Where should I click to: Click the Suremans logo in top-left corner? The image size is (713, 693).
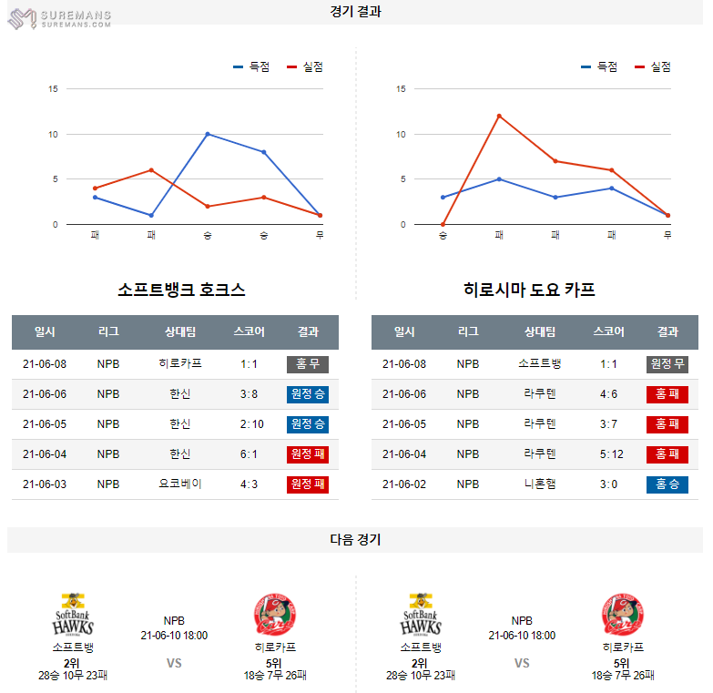(x=60, y=18)
